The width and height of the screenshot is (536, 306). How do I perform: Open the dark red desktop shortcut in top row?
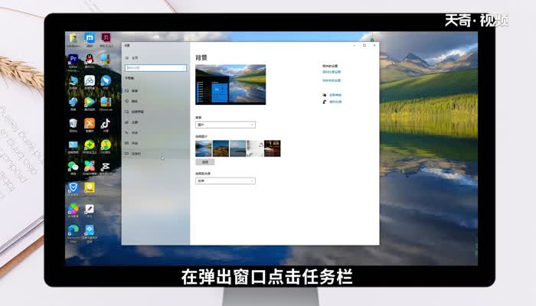point(106,39)
